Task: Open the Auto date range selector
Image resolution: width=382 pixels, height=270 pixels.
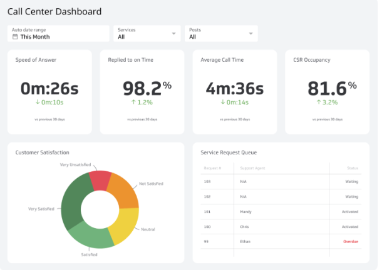Action: tap(58, 33)
